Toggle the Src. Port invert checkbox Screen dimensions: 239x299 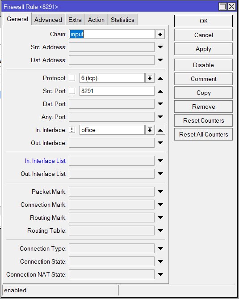click(72, 91)
